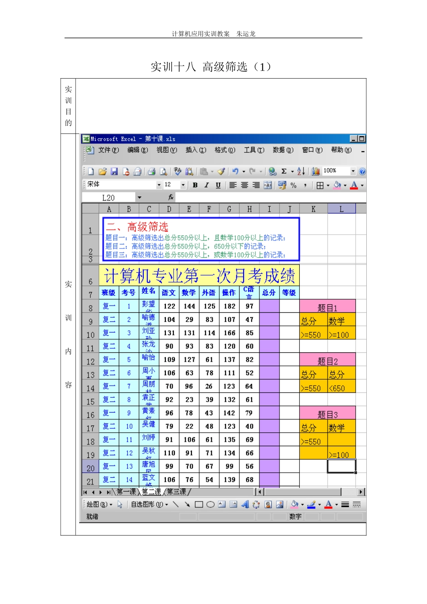Open the formatting Fill Color dropdown arrow
Screen dimensions: 427x604
[345, 185]
